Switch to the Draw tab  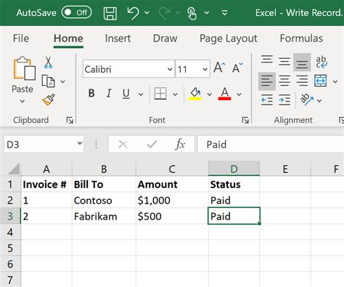coord(165,39)
